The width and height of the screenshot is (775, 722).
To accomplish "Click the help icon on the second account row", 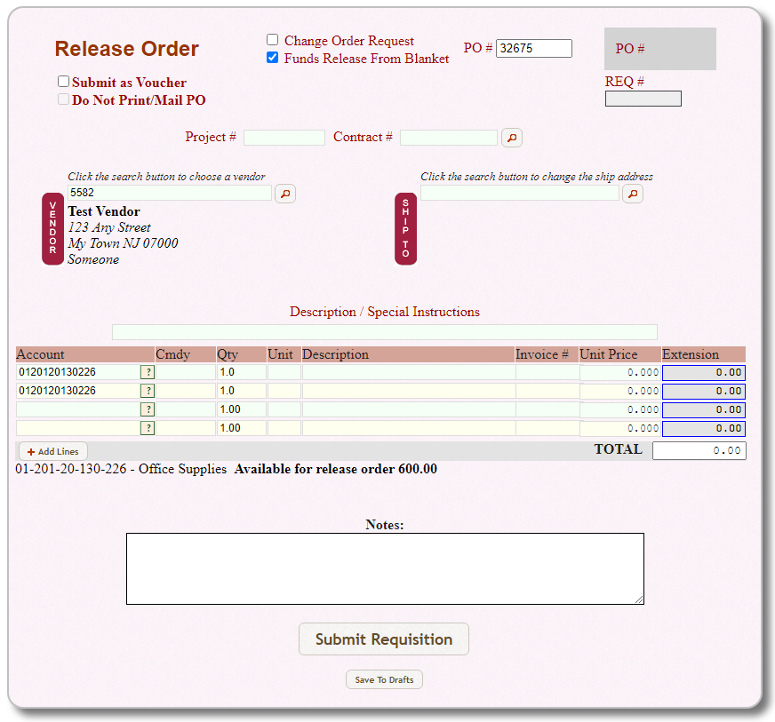I will click(x=148, y=391).
